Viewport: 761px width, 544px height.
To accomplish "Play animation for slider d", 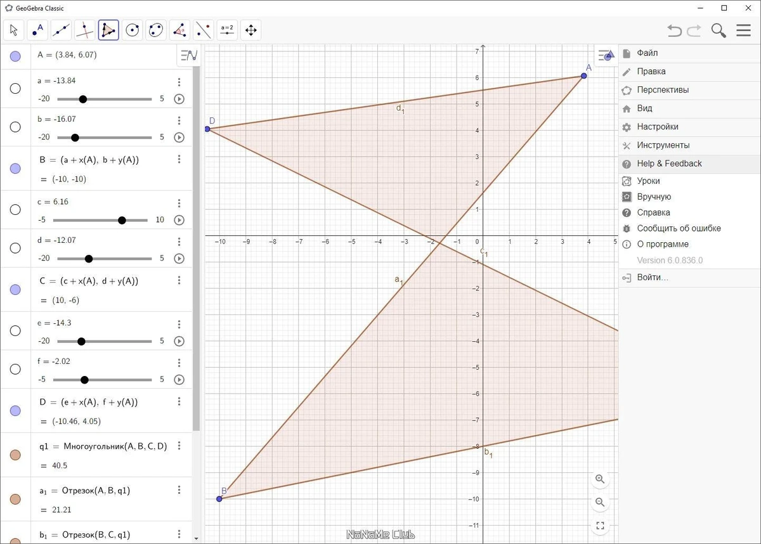I will tap(179, 258).
